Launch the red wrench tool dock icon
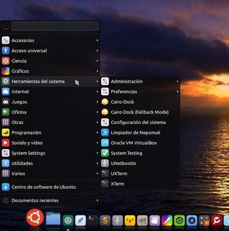This screenshot has height=231, width=229. click(x=217, y=221)
